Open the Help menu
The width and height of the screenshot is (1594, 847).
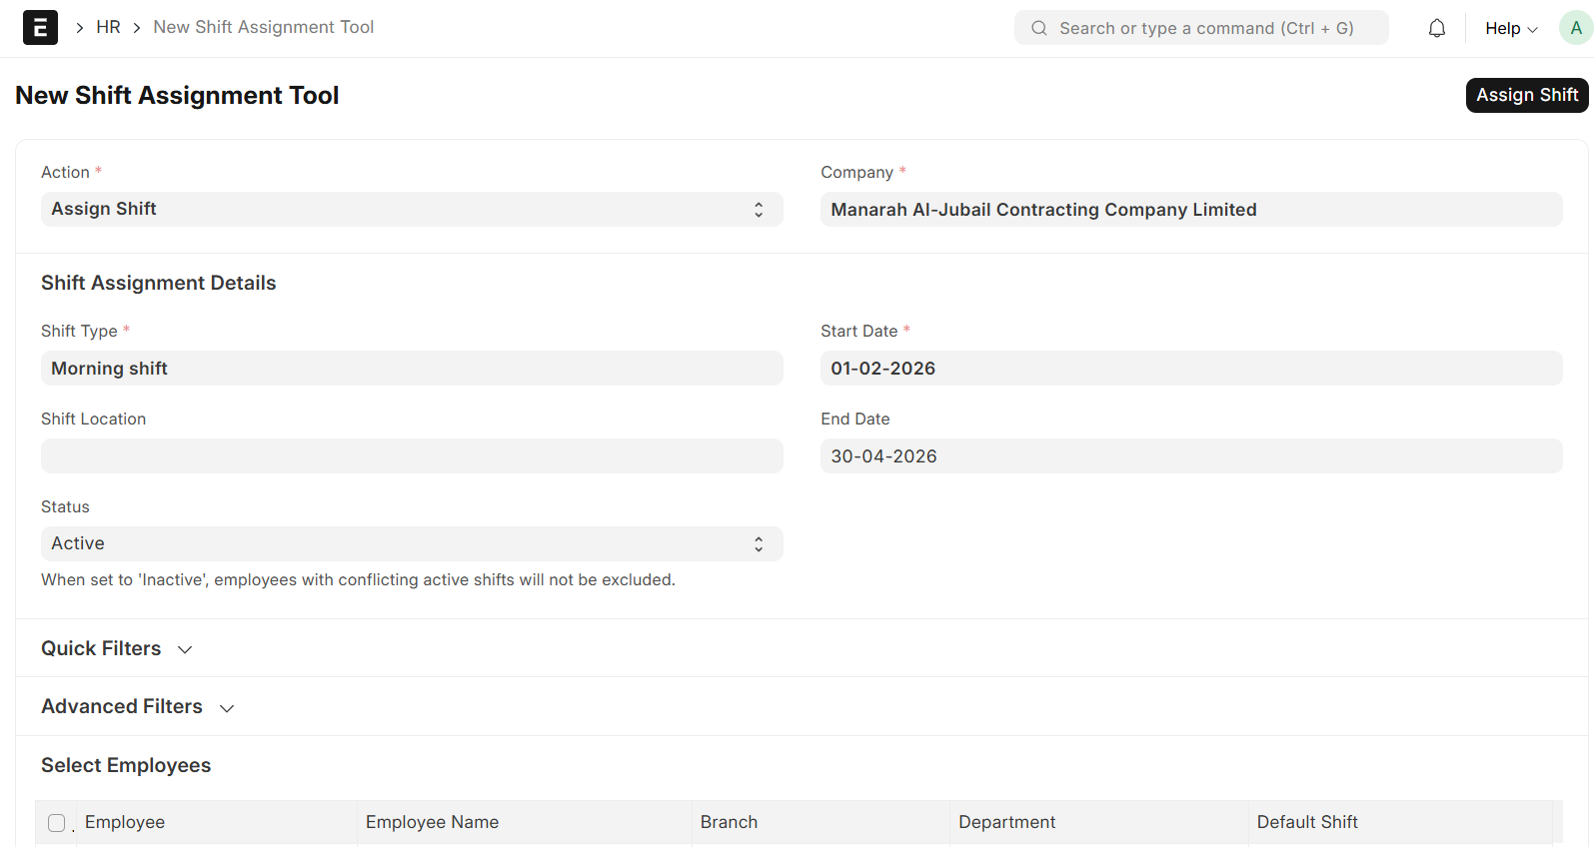click(1510, 28)
